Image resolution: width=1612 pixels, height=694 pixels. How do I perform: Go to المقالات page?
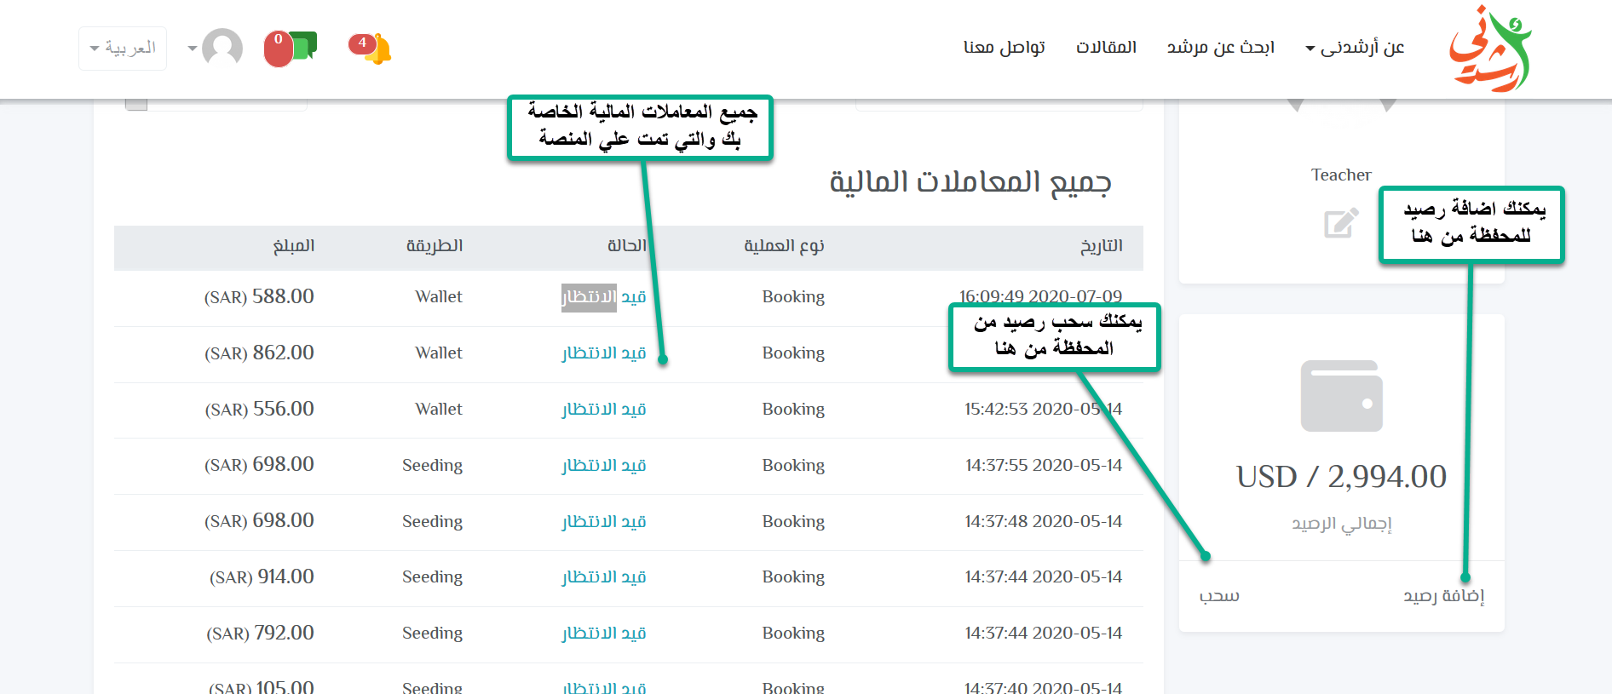(x=1106, y=48)
